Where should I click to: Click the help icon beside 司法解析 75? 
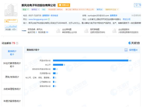pos(17,43)
